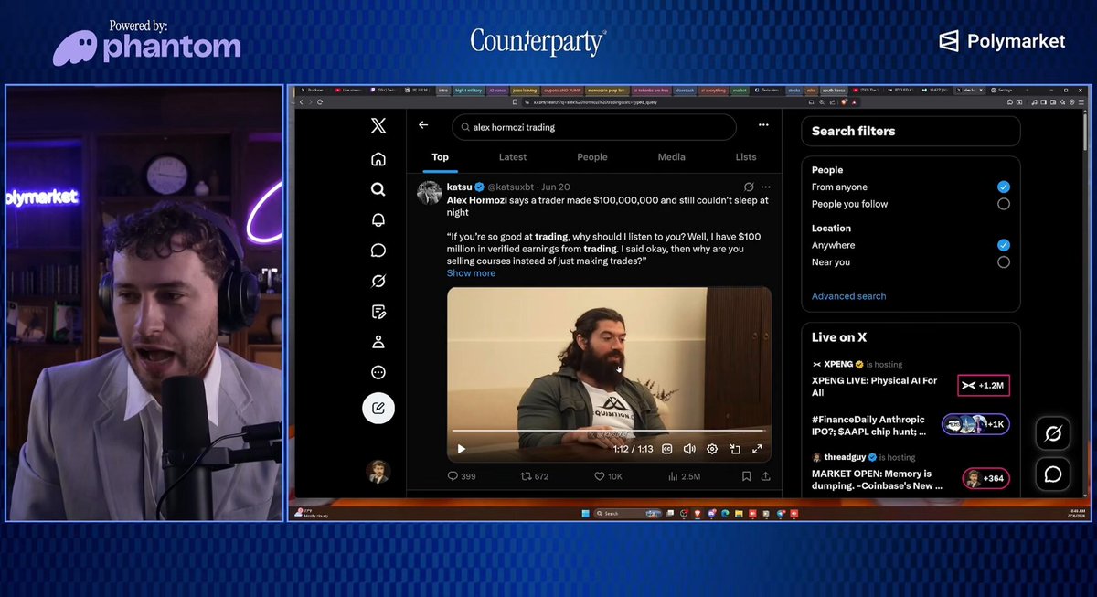Repost the tweet with 672 reposts
The image size is (1097, 597).
tap(535, 476)
